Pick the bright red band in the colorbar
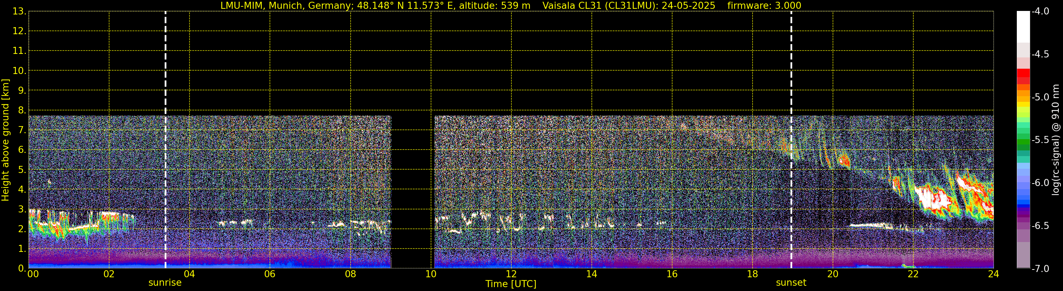This screenshot has width=1063, height=291. pyautogui.click(x=1023, y=73)
